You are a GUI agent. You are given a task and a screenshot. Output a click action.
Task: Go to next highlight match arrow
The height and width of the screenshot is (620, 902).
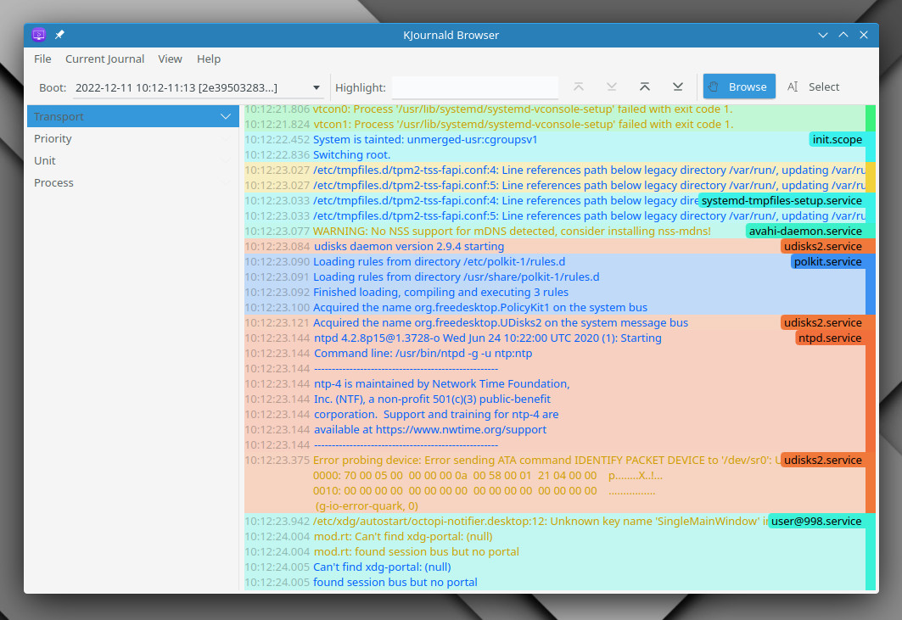612,87
